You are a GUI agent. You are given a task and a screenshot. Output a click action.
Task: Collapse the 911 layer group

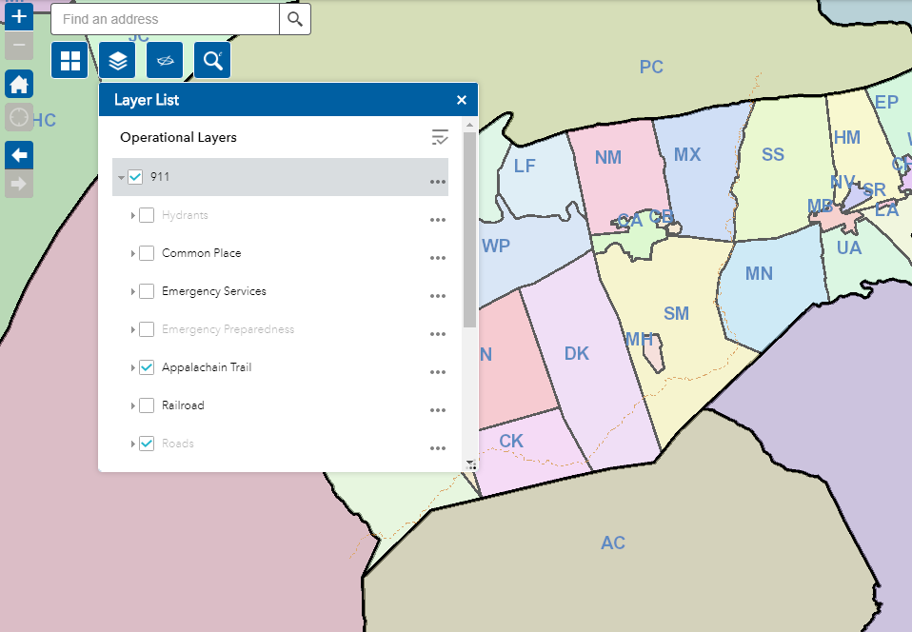(x=121, y=177)
